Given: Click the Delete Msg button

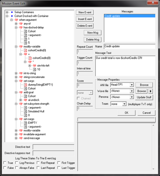Looking at the screenshot, I should (93, 40).
